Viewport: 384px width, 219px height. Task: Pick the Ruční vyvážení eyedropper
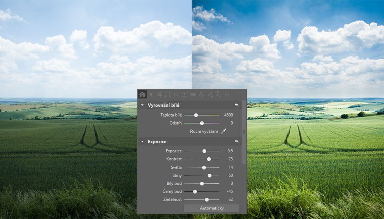(x=224, y=132)
